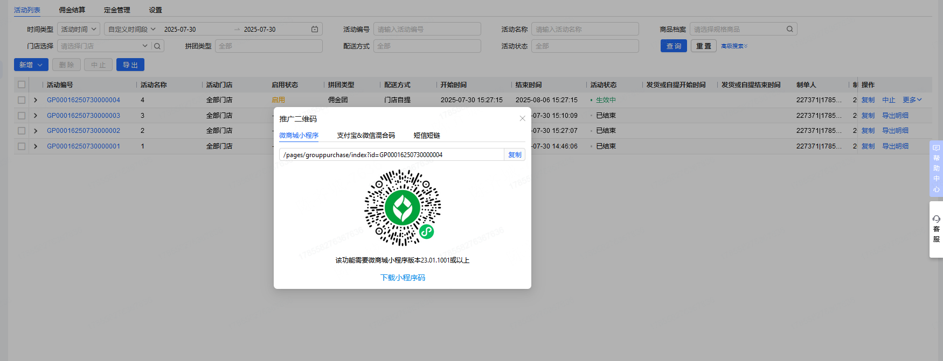Open activity GP00016250730000002 link
Image resolution: width=943 pixels, height=361 pixels.
(84, 131)
